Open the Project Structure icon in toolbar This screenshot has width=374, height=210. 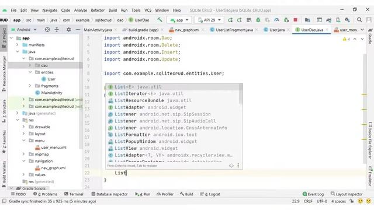pos(307,20)
